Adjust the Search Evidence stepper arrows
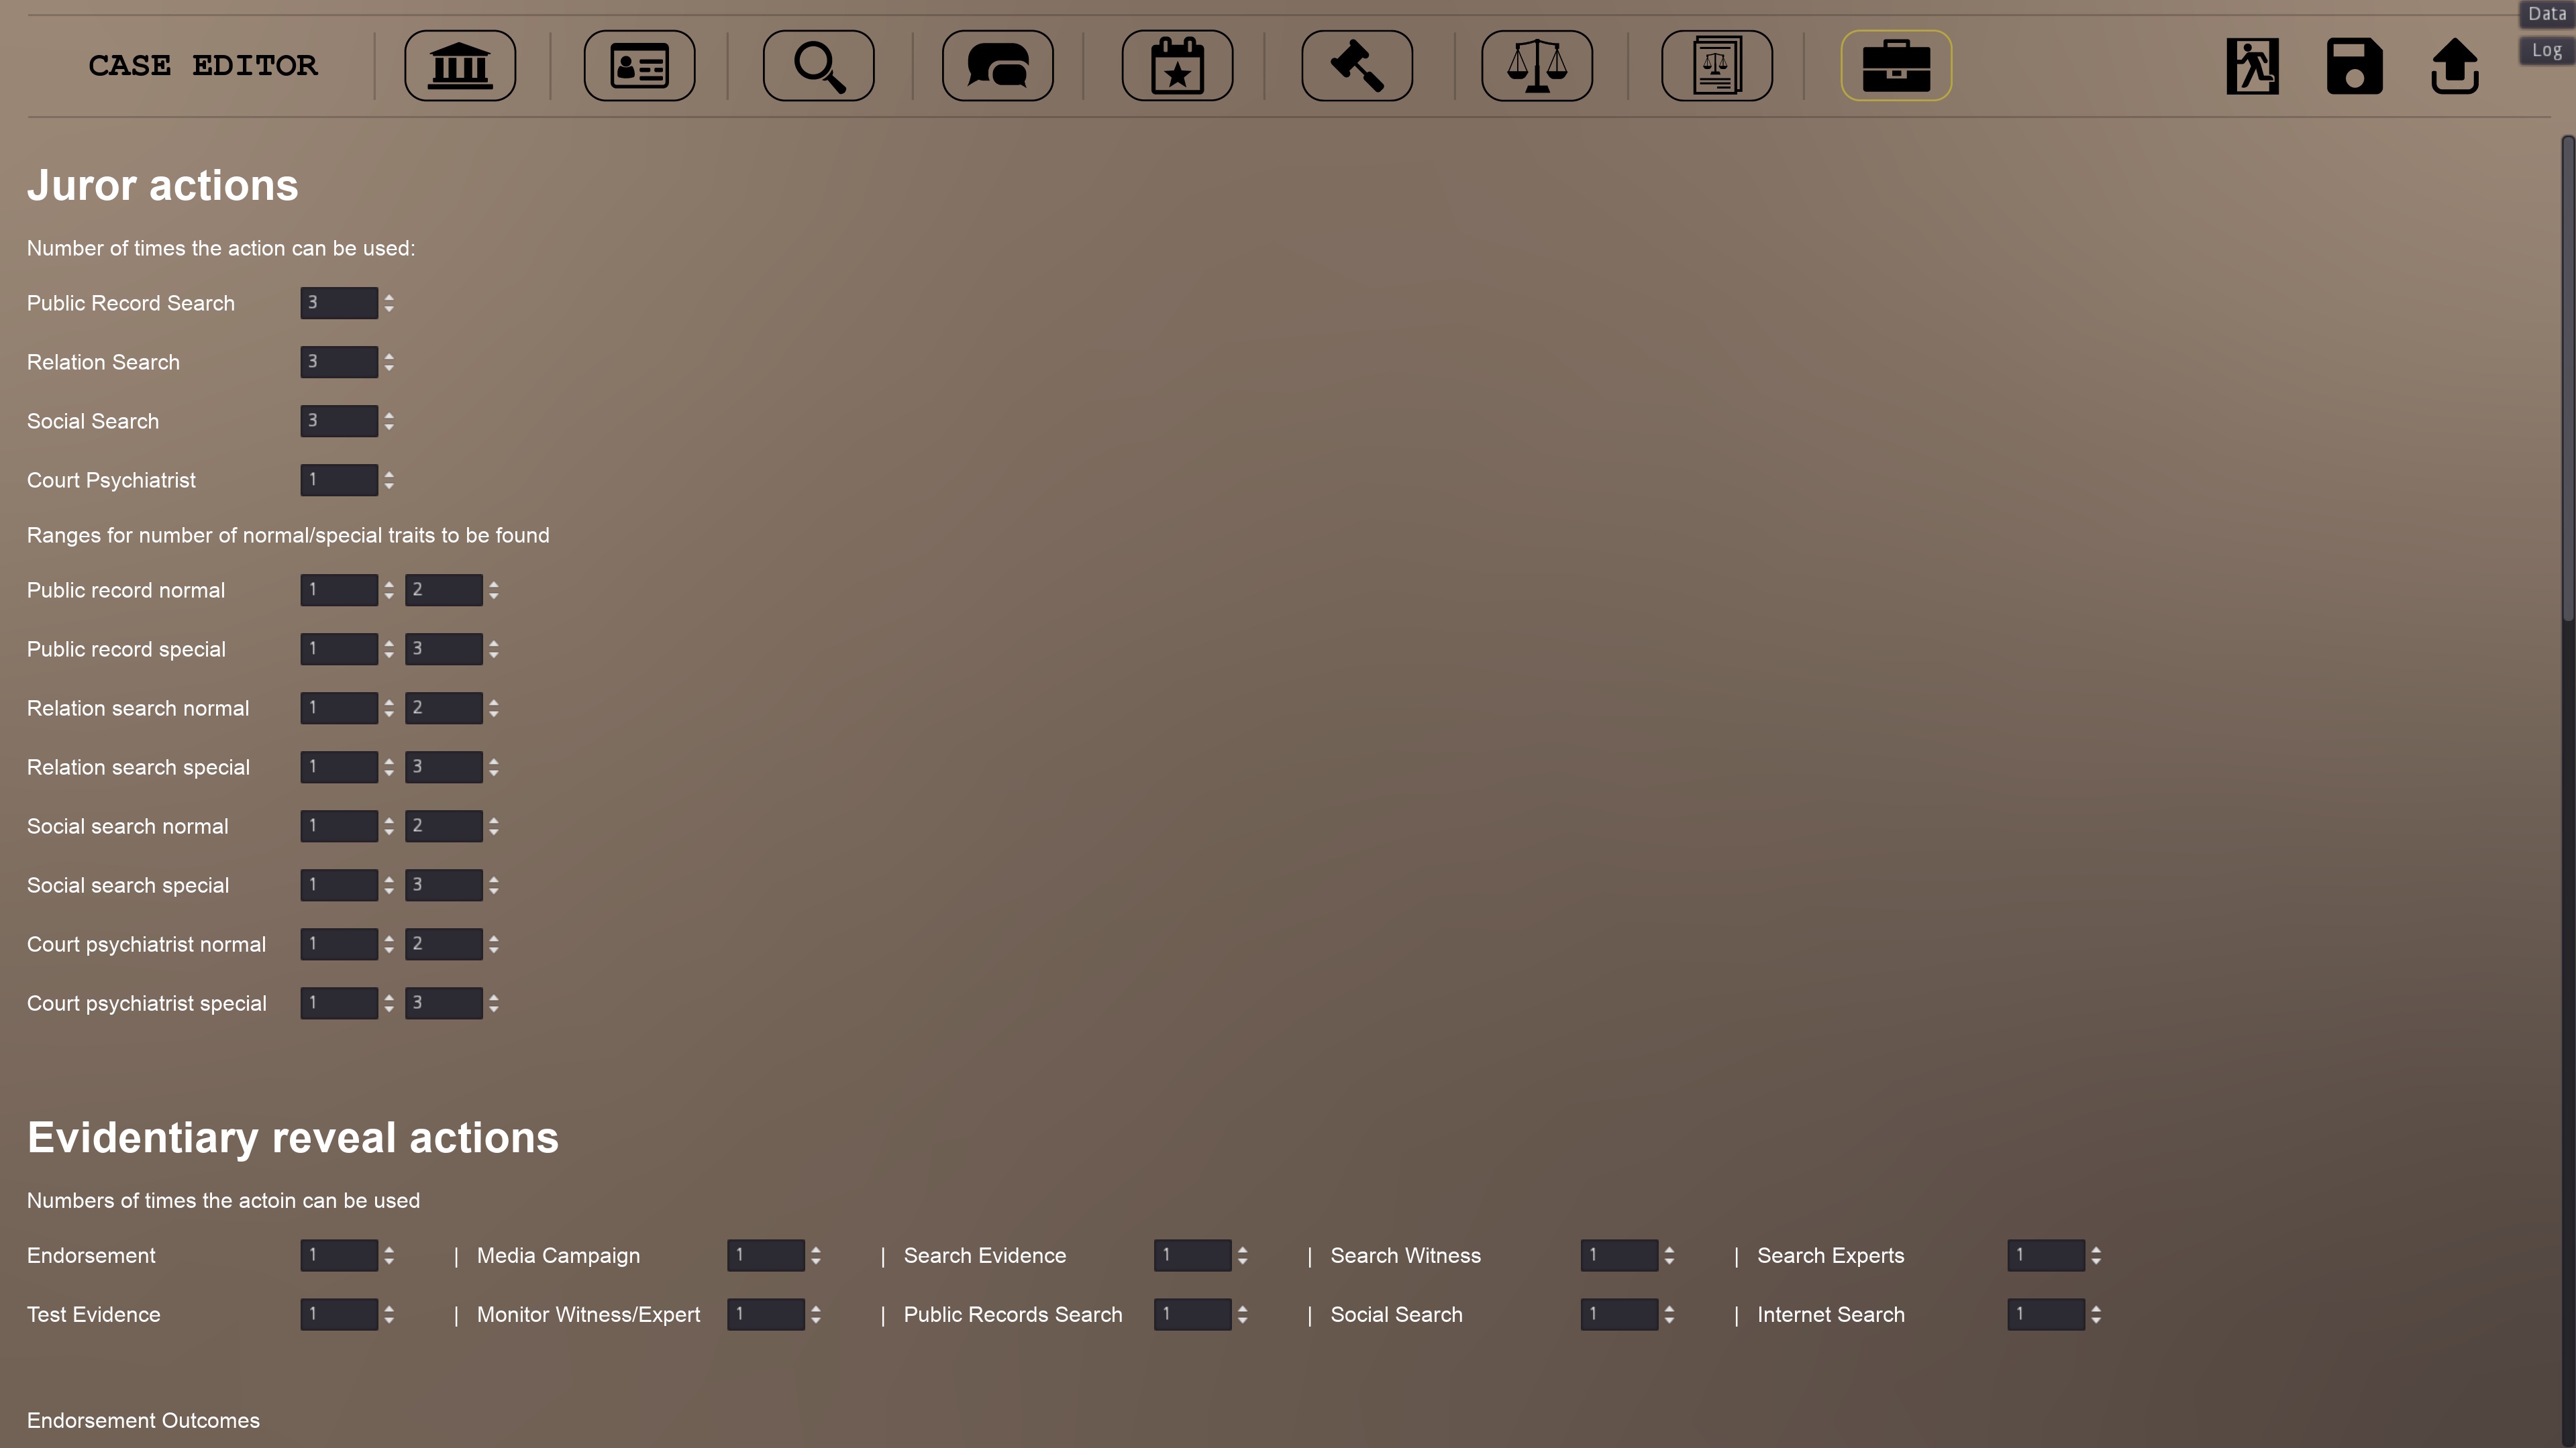The width and height of the screenshot is (2576, 1448). pos(1243,1255)
